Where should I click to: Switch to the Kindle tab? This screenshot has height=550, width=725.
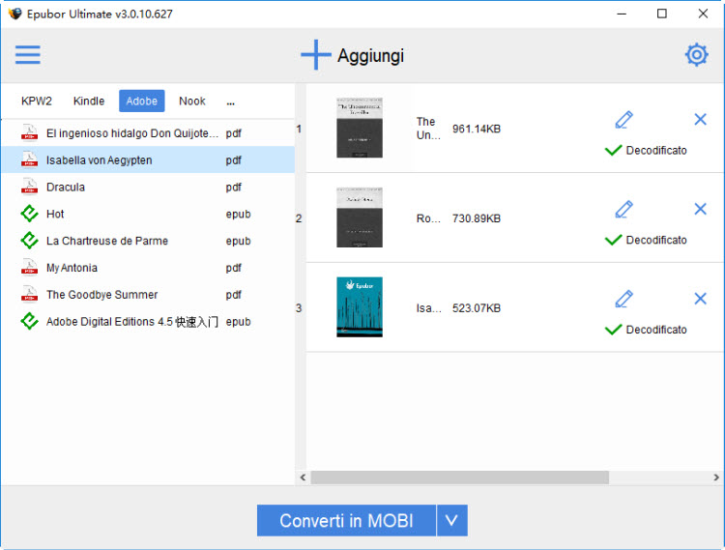[x=89, y=101]
